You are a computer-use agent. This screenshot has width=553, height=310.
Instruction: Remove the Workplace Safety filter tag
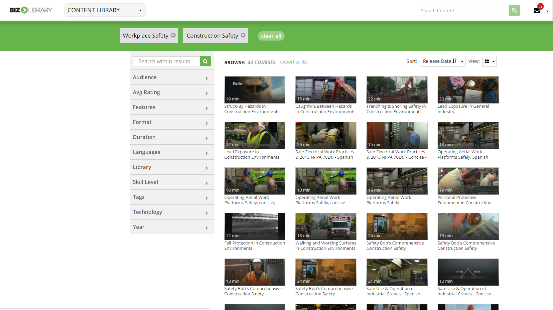pos(173,35)
